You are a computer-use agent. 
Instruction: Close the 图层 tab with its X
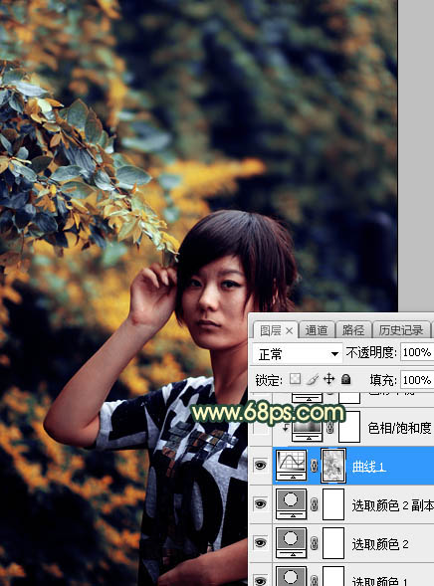pyautogui.click(x=289, y=330)
